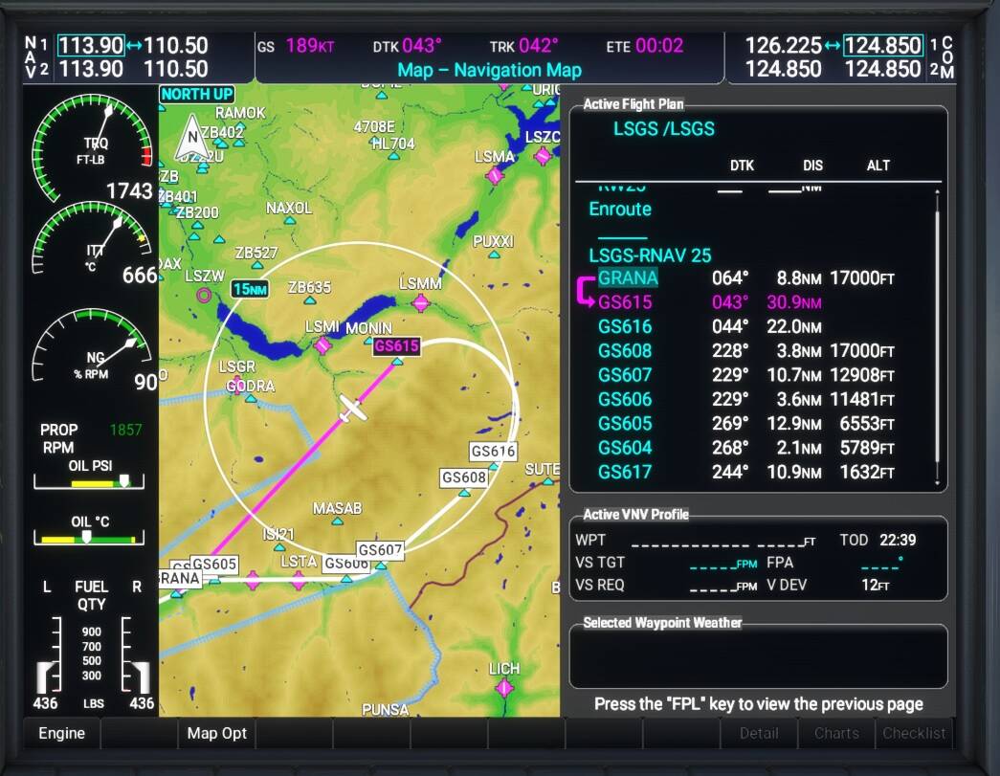This screenshot has width=1000, height=776.
Task: Select the LSMA airport symbol on the map
Action: click(x=495, y=175)
